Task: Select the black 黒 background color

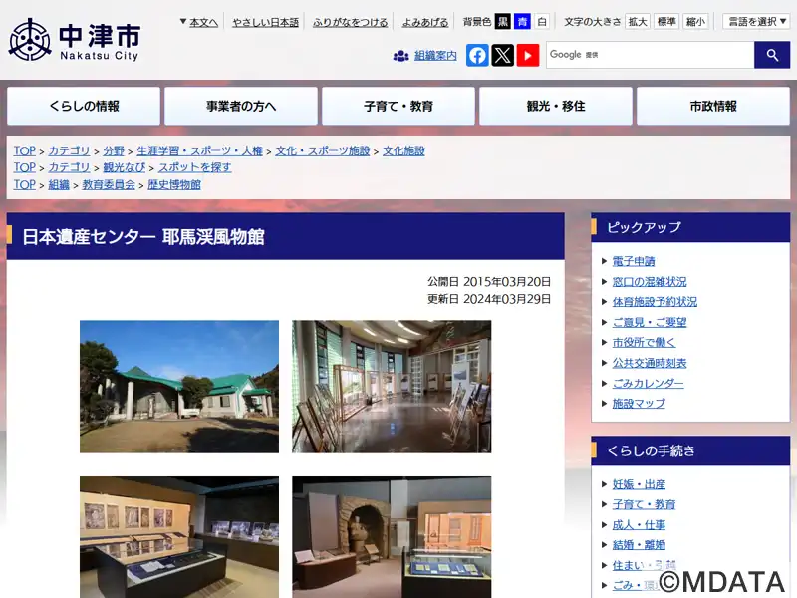Action: [x=503, y=21]
